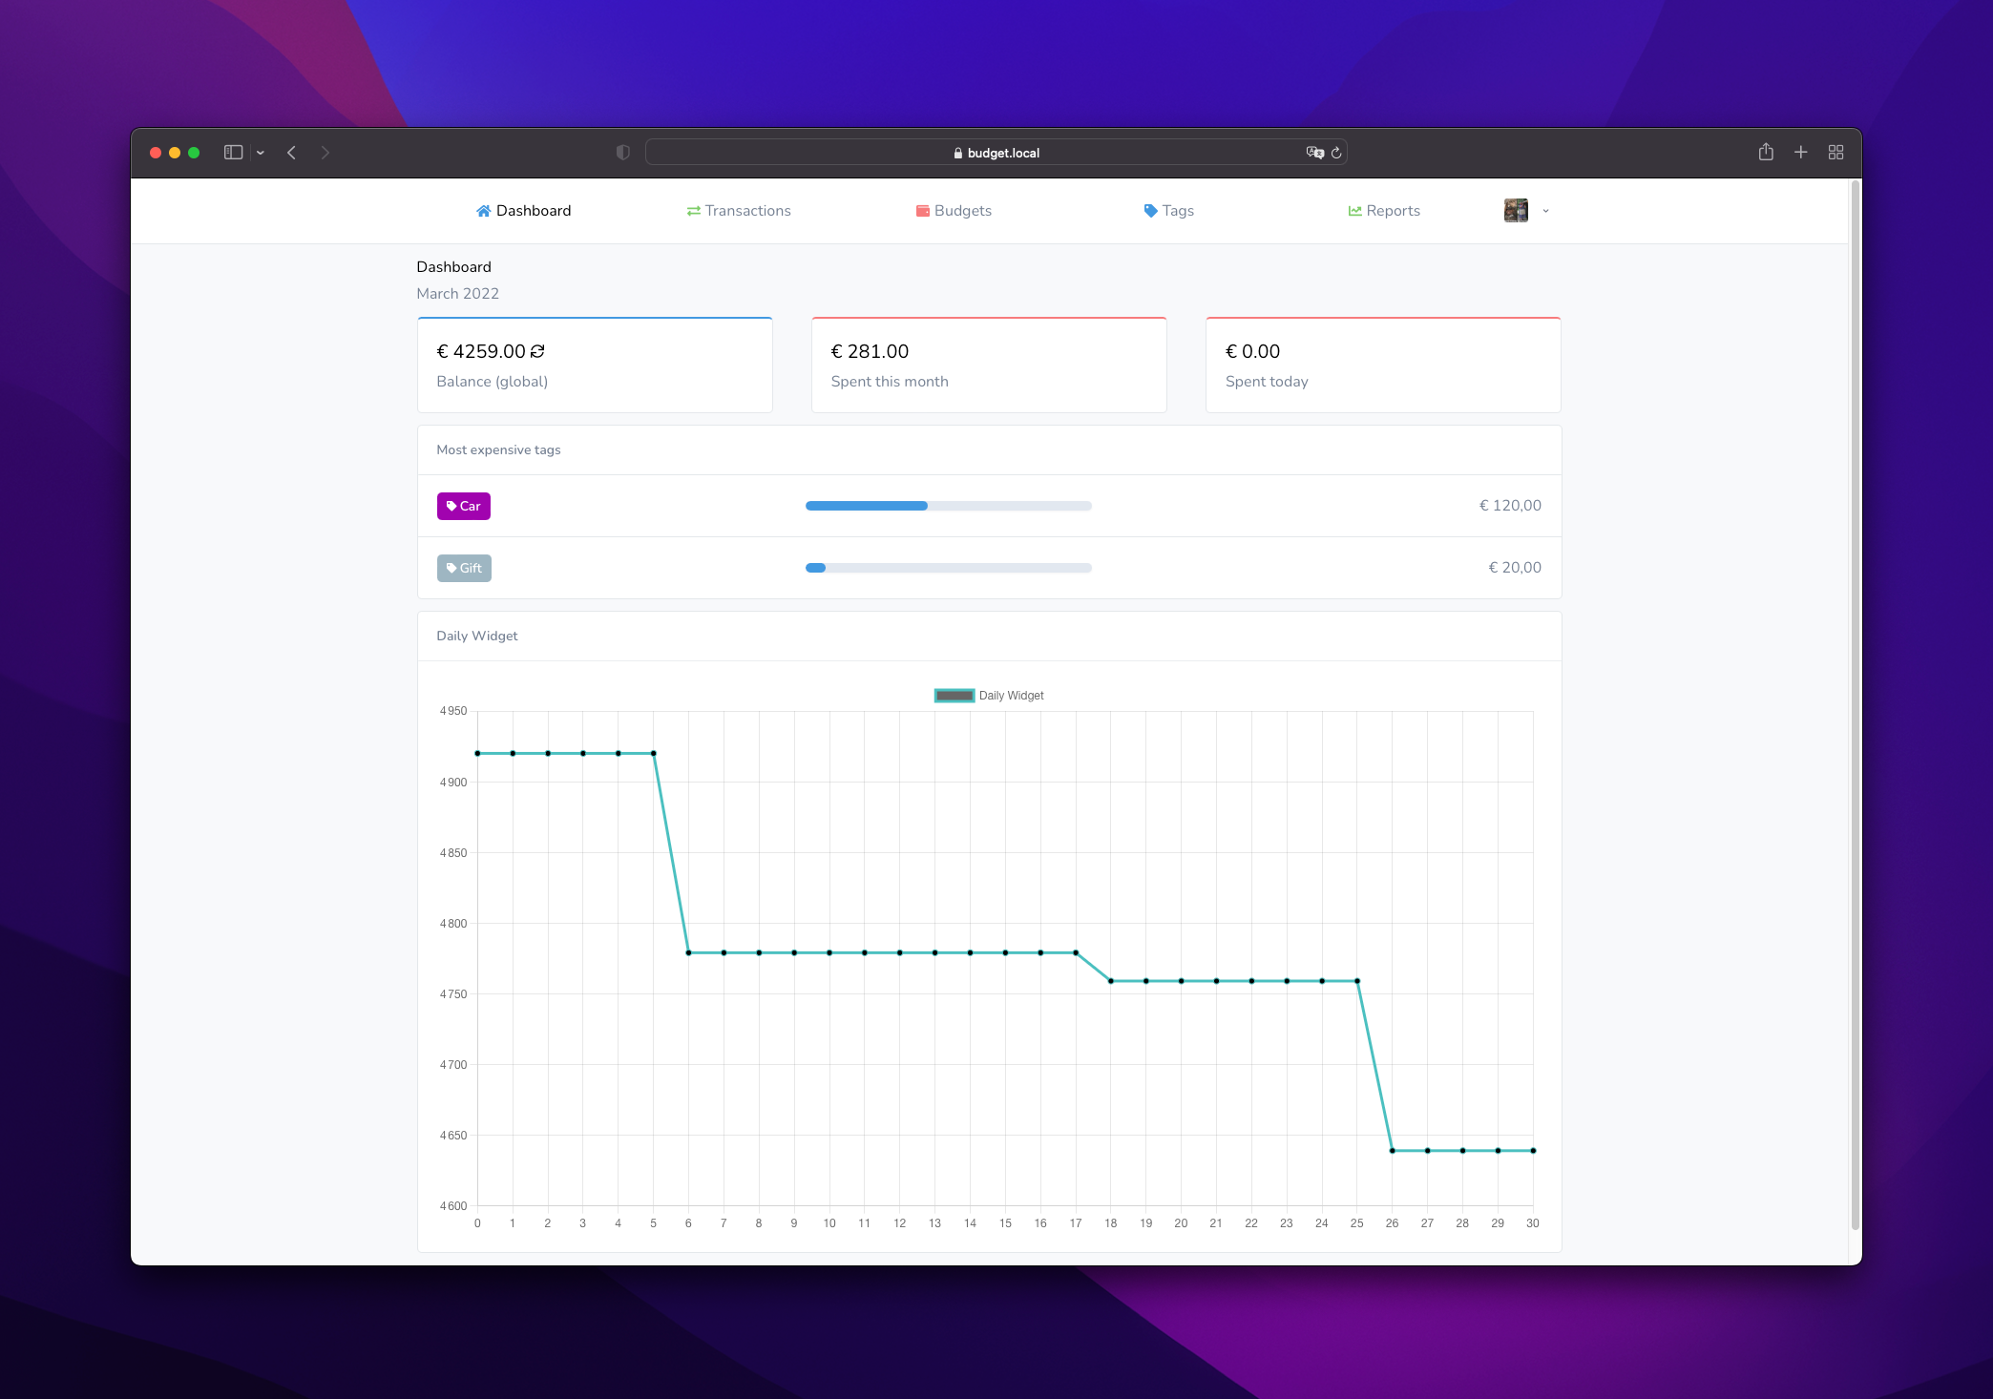Go to the Reports page

click(x=1383, y=211)
